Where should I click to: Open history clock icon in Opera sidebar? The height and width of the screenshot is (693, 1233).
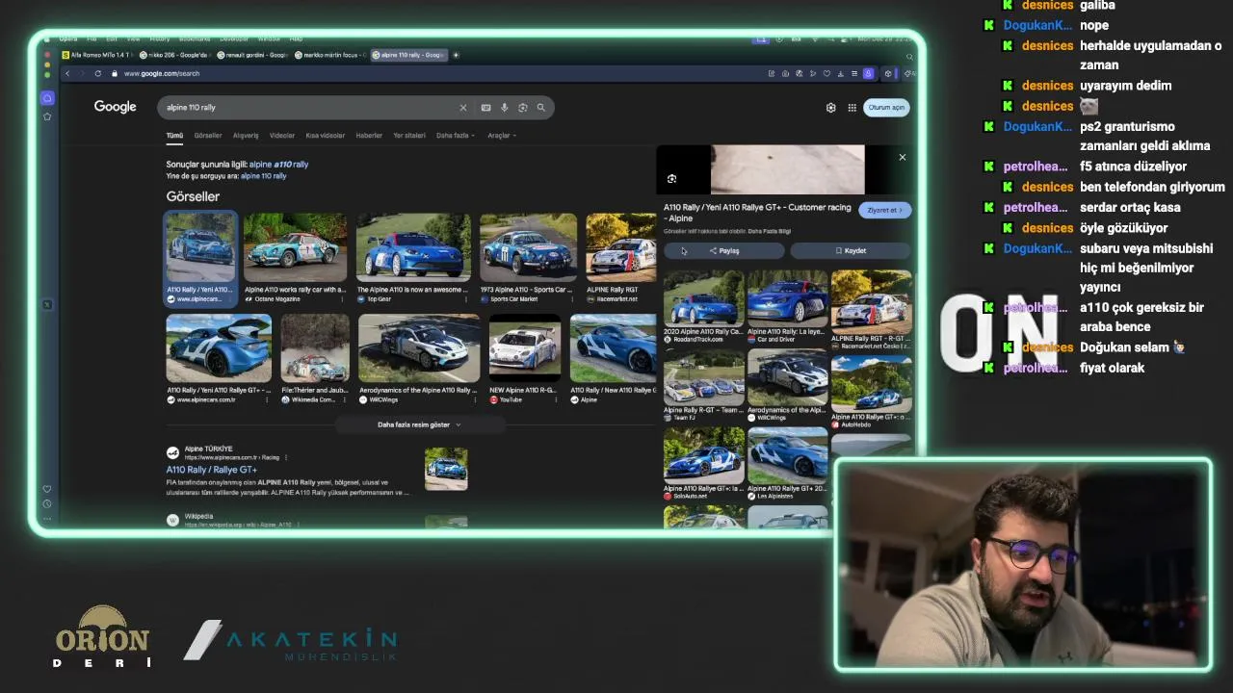click(x=47, y=504)
